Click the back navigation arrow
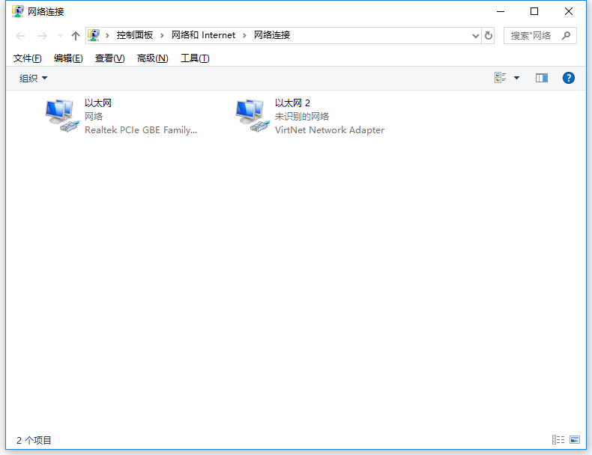This screenshot has width=592, height=455. click(x=20, y=36)
